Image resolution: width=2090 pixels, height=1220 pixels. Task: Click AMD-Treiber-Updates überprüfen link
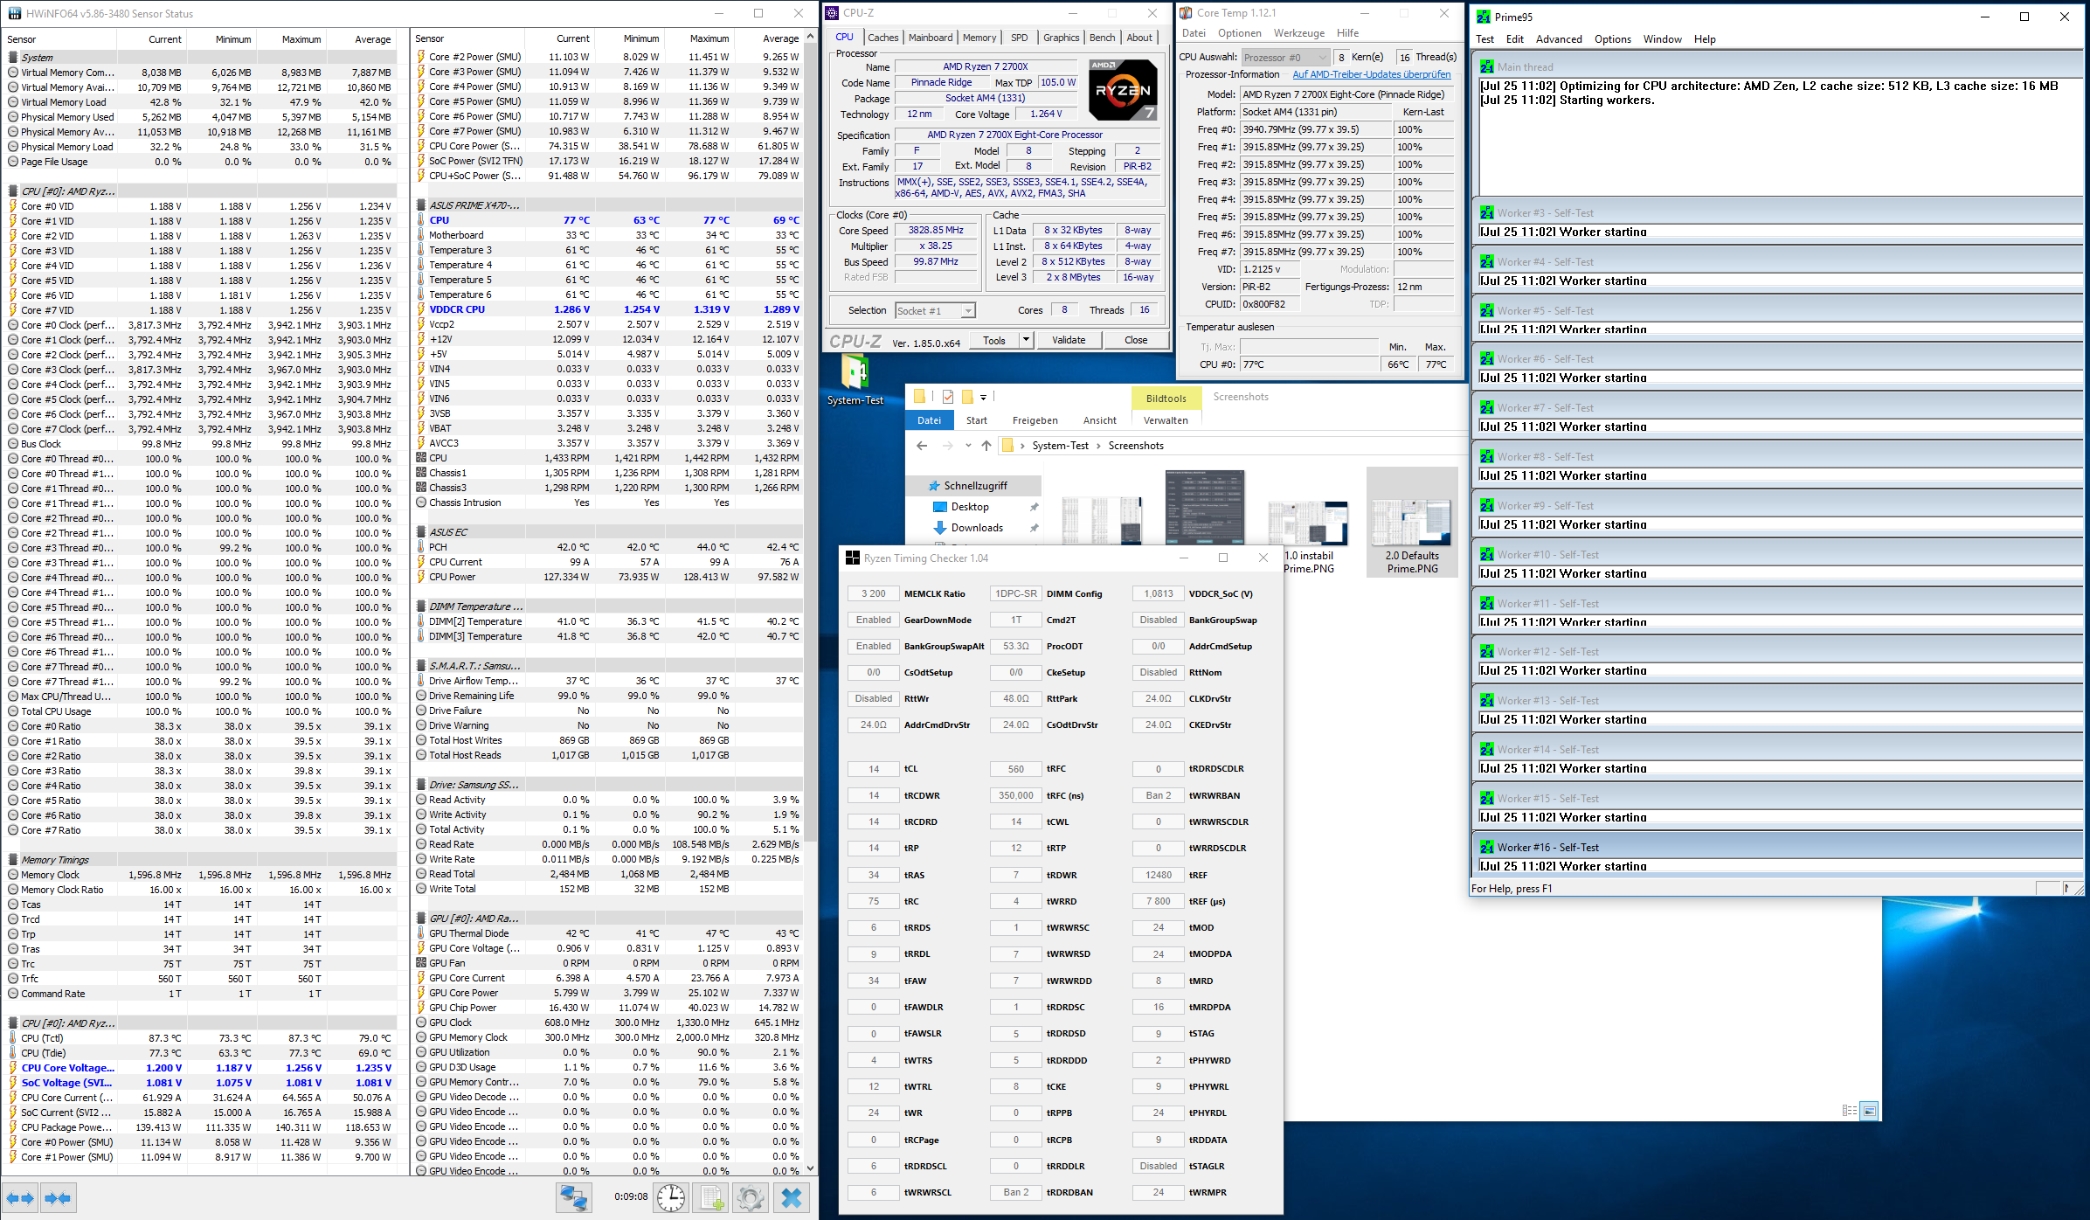pos(1371,75)
